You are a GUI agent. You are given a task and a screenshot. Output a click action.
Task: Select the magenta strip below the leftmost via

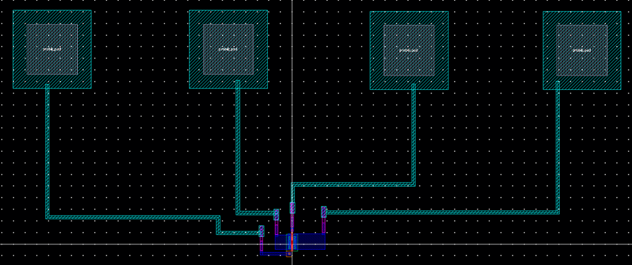(261, 244)
